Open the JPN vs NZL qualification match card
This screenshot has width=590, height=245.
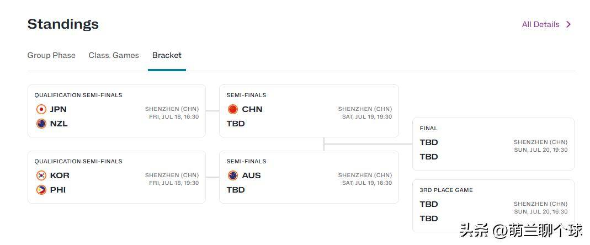coord(116,111)
